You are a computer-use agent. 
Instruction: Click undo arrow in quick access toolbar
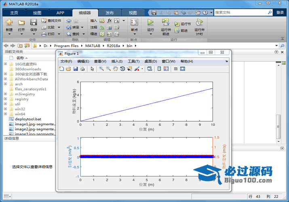tap(183, 13)
